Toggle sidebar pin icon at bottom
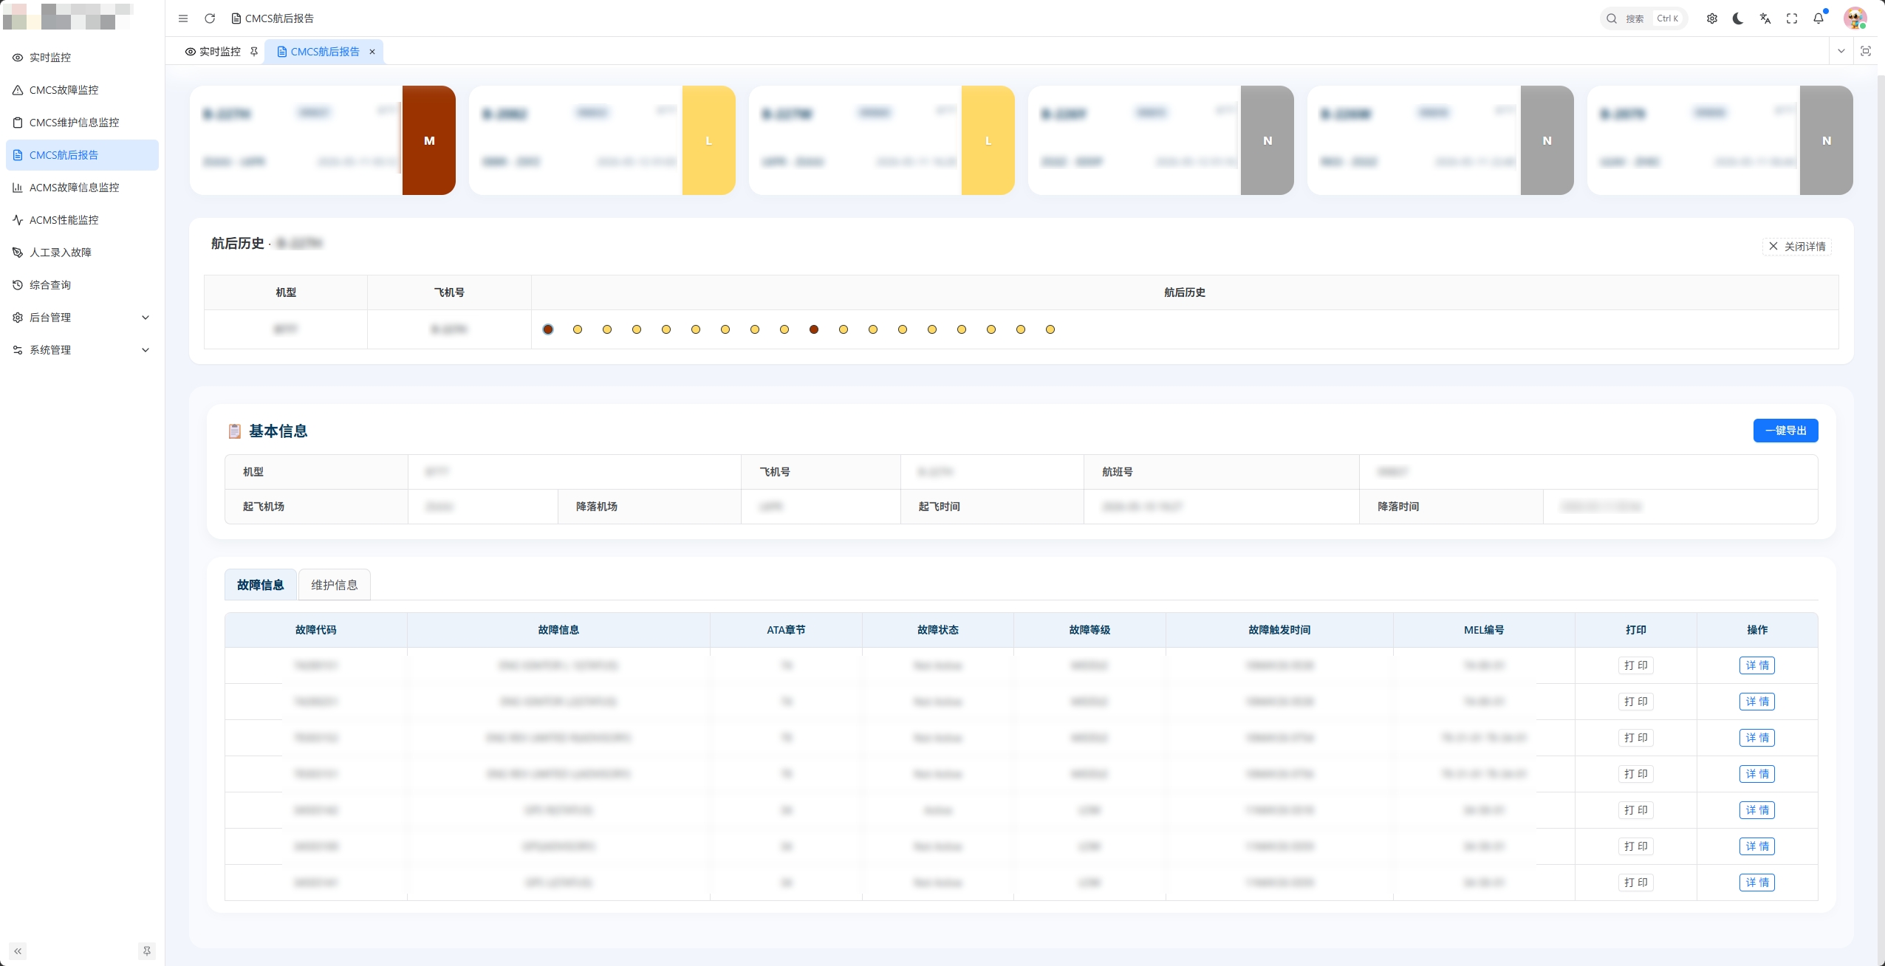The image size is (1885, 966). coord(147,951)
